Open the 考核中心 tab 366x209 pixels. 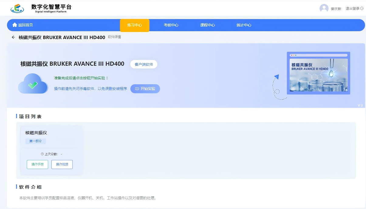[171, 25]
